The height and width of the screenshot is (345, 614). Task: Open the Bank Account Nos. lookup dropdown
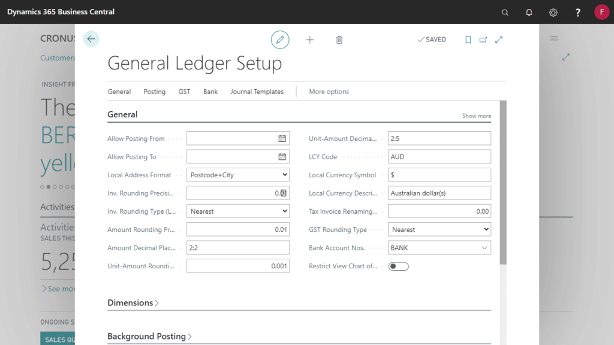tap(486, 247)
